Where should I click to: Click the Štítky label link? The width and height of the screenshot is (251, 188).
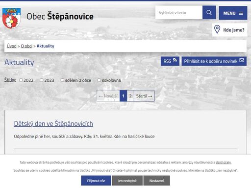(x=10, y=80)
